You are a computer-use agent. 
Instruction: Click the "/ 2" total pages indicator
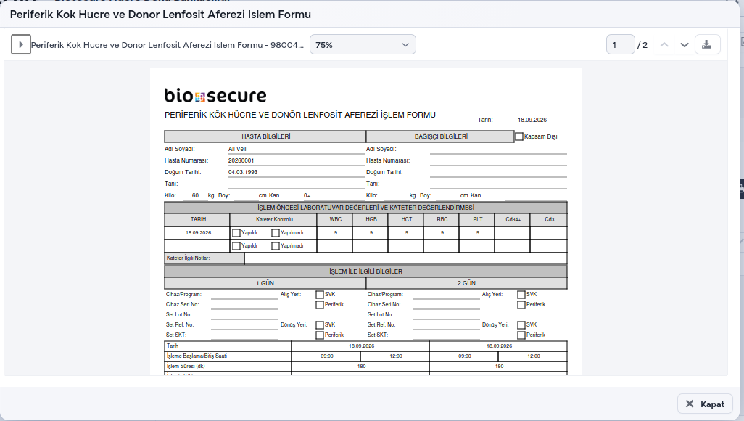[x=642, y=45]
